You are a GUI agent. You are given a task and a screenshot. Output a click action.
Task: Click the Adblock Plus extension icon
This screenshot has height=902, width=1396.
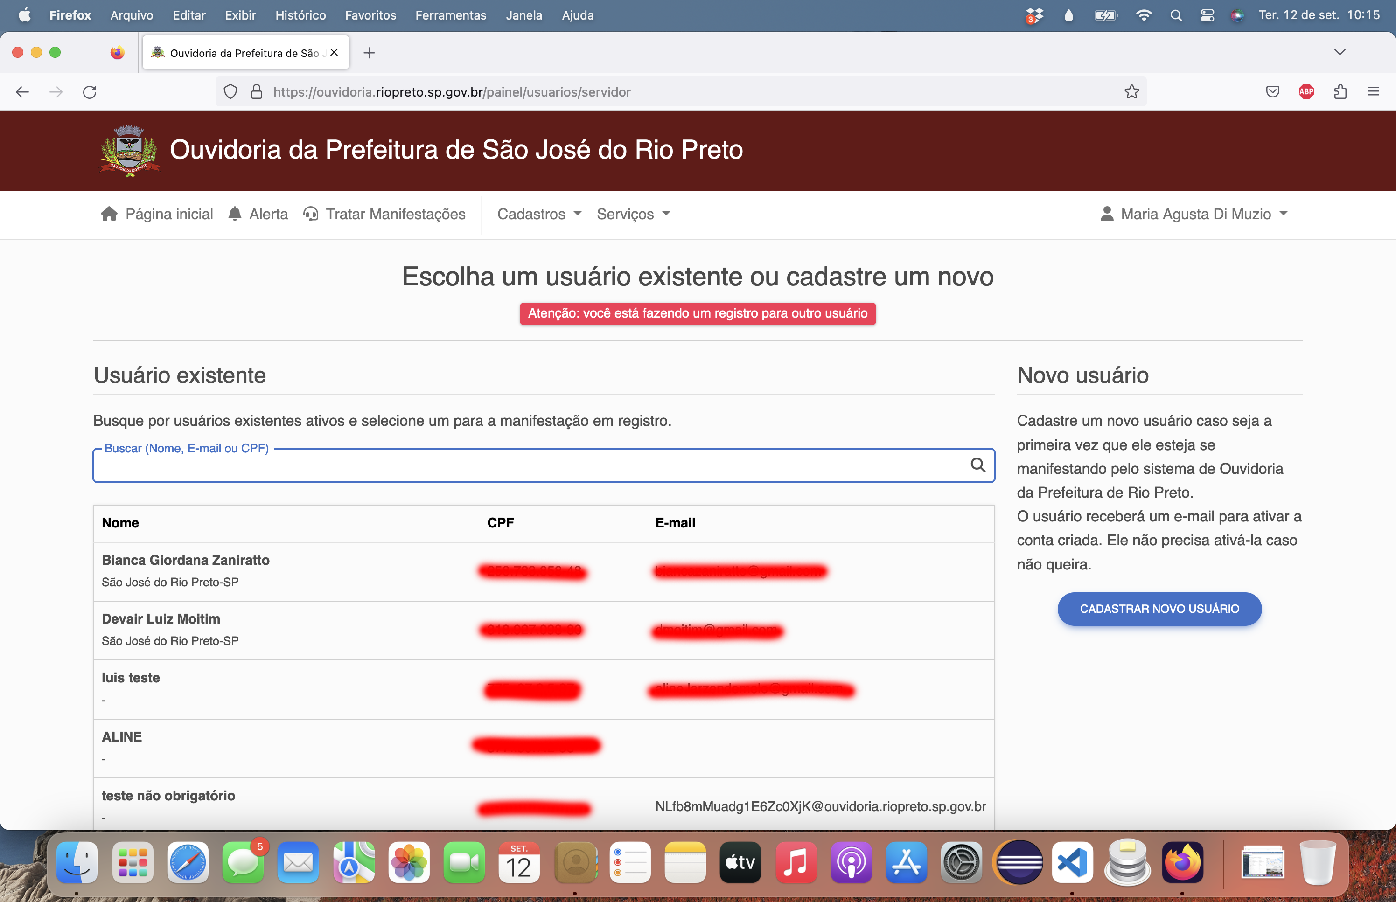point(1306,92)
